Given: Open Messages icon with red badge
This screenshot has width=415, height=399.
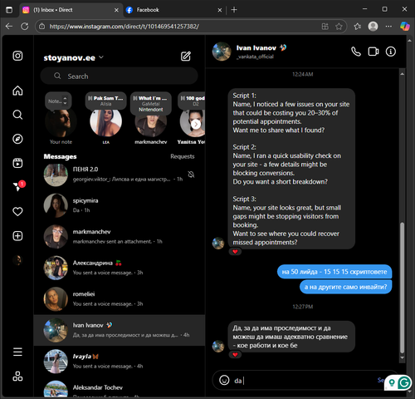Looking at the screenshot, I should click(x=18, y=186).
